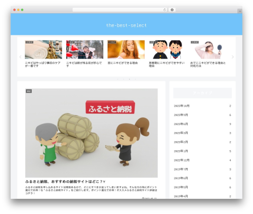Open a new tab with the plus button
Image resolution: width=253 pixels, height=214 pixels.
[240, 11]
